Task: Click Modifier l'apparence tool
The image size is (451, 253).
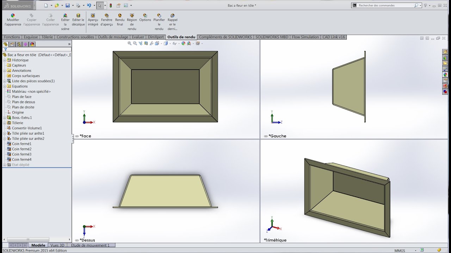Action: click(13, 20)
